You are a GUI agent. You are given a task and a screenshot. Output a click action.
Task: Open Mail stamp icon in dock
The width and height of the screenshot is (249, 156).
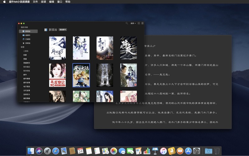click(64, 151)
